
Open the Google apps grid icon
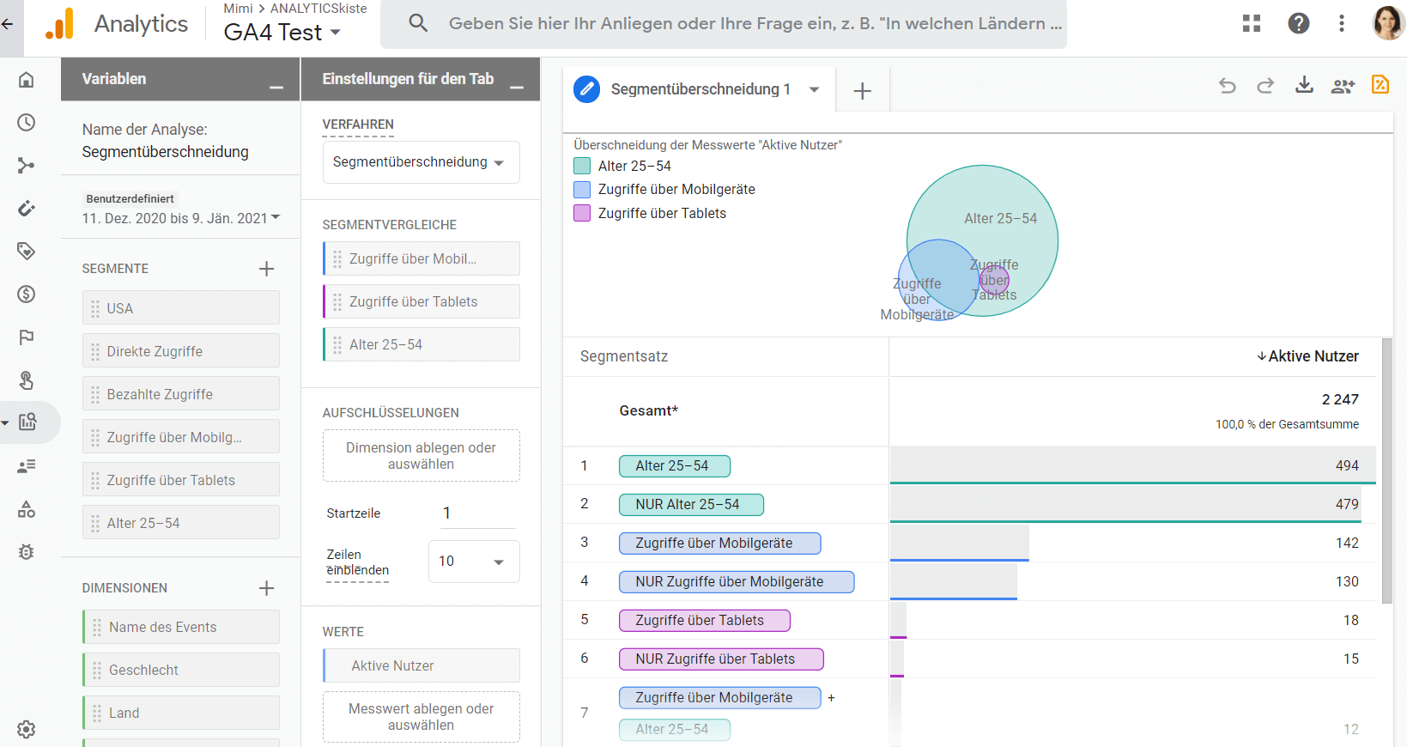pos(1252,23)
